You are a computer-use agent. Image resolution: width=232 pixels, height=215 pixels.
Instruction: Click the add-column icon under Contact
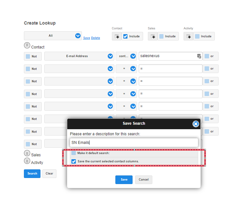[117, 36]
